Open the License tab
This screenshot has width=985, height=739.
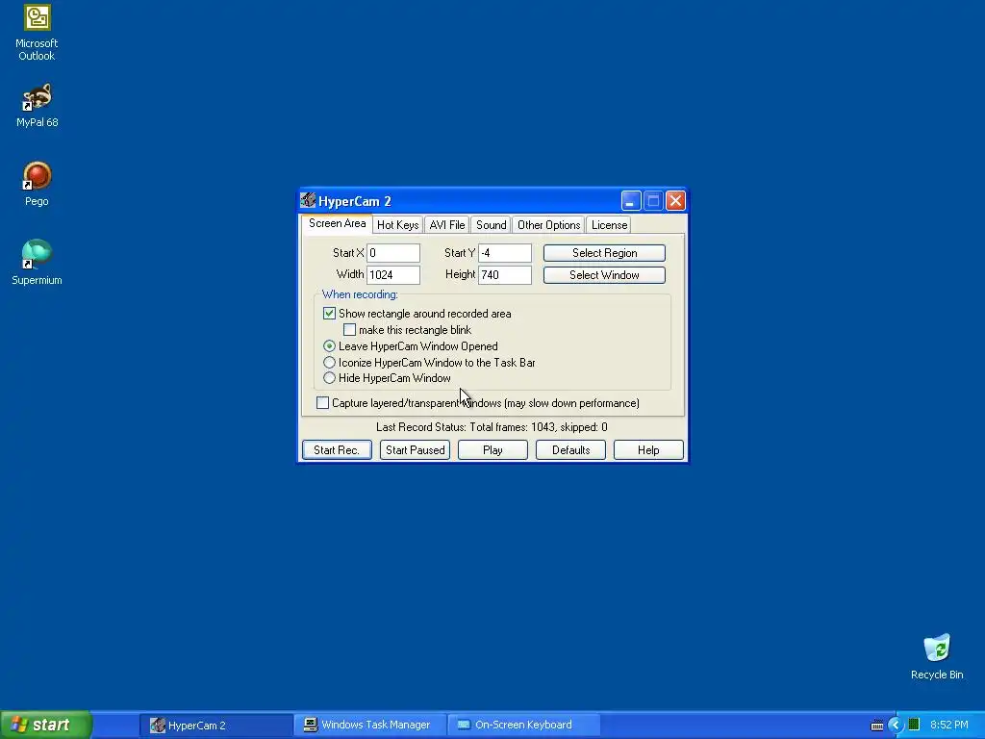pyautogui.click(x=609, y=225)
